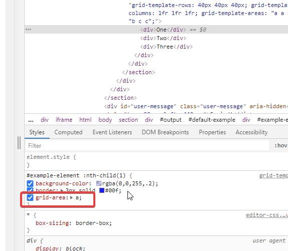The height and width of the screenshot is (251, 288).
Task: Click the Filter styles input field
Action: pyautogui.click(x=148, y=146)
